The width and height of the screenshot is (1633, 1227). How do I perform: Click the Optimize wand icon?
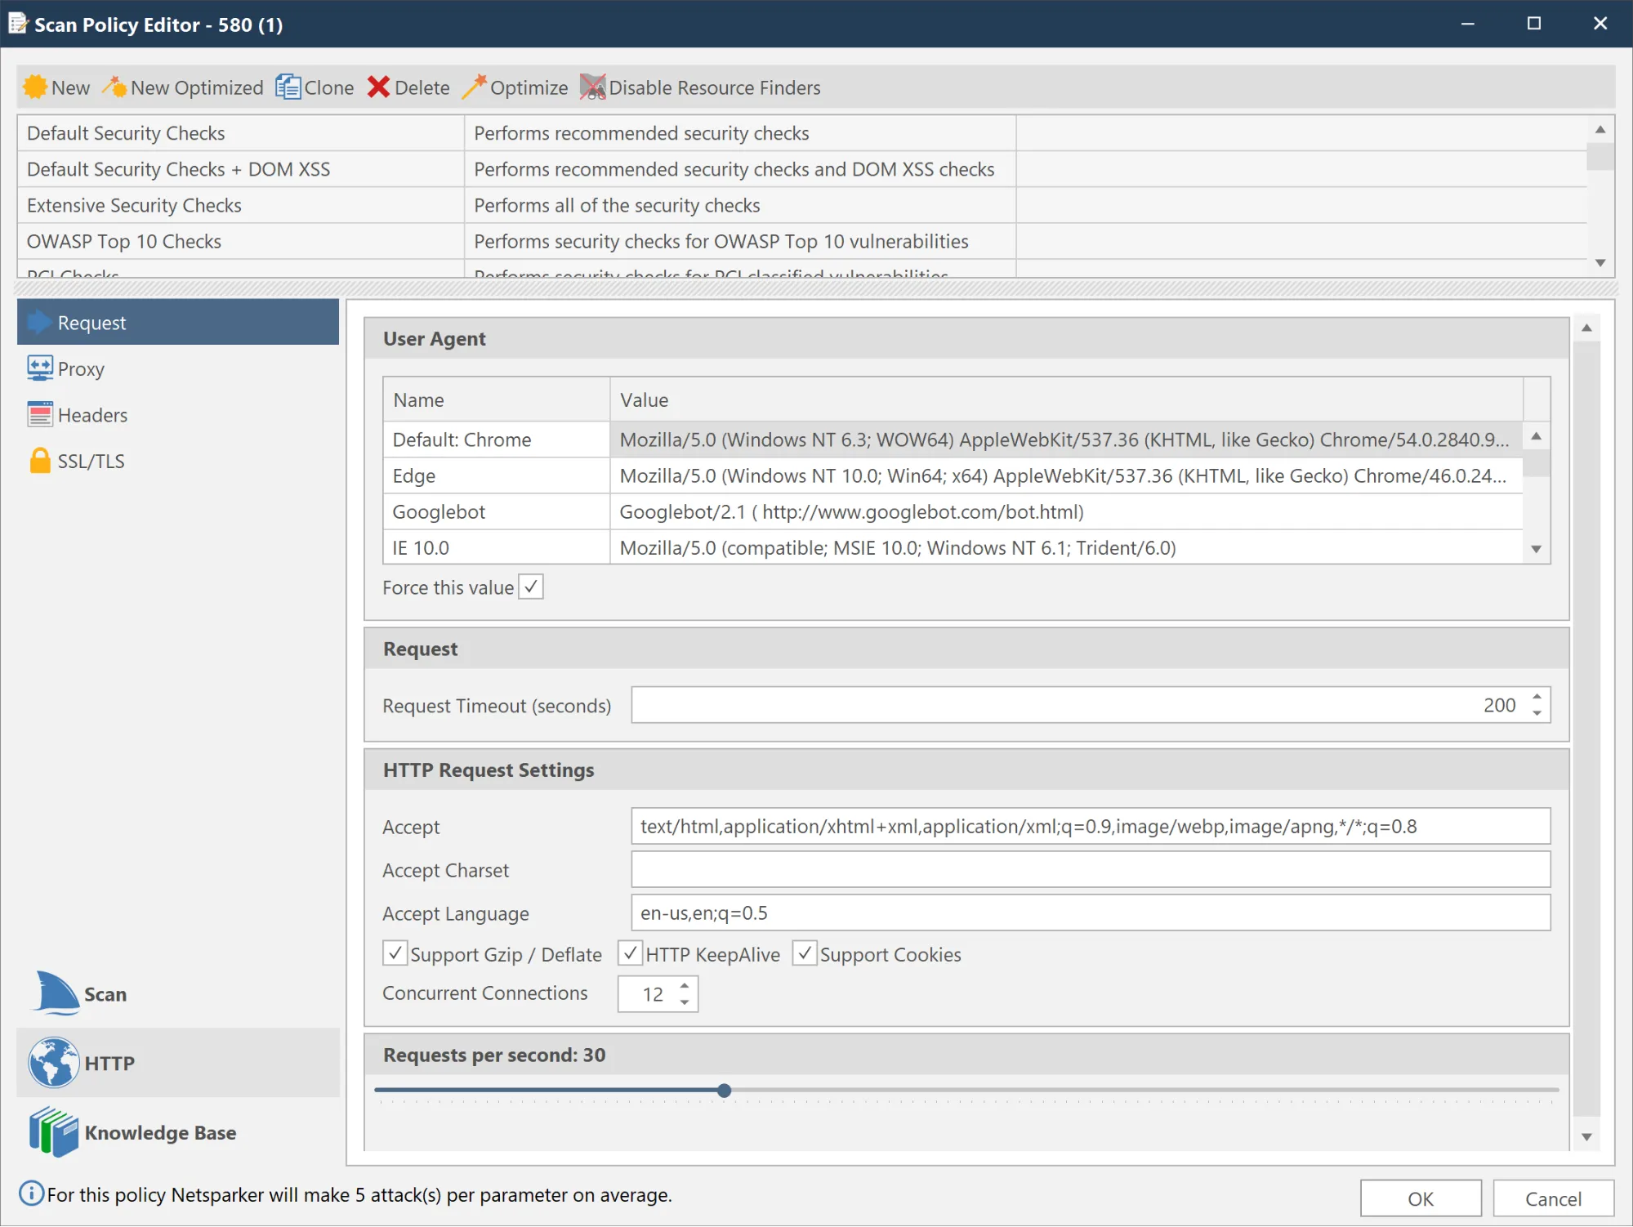pyautogui.click(x=474, y=87)
